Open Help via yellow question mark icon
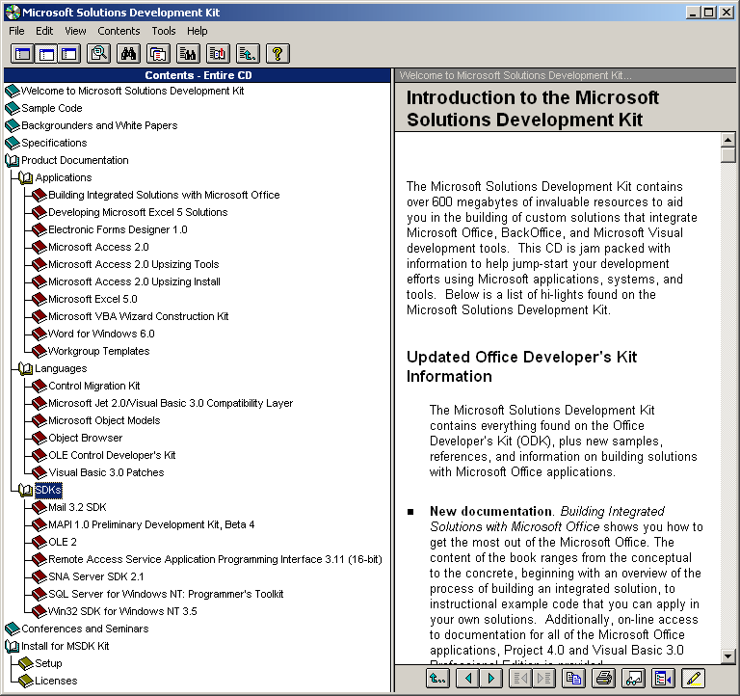The width and height of the screenshot is (740, 696). point(277,54)
